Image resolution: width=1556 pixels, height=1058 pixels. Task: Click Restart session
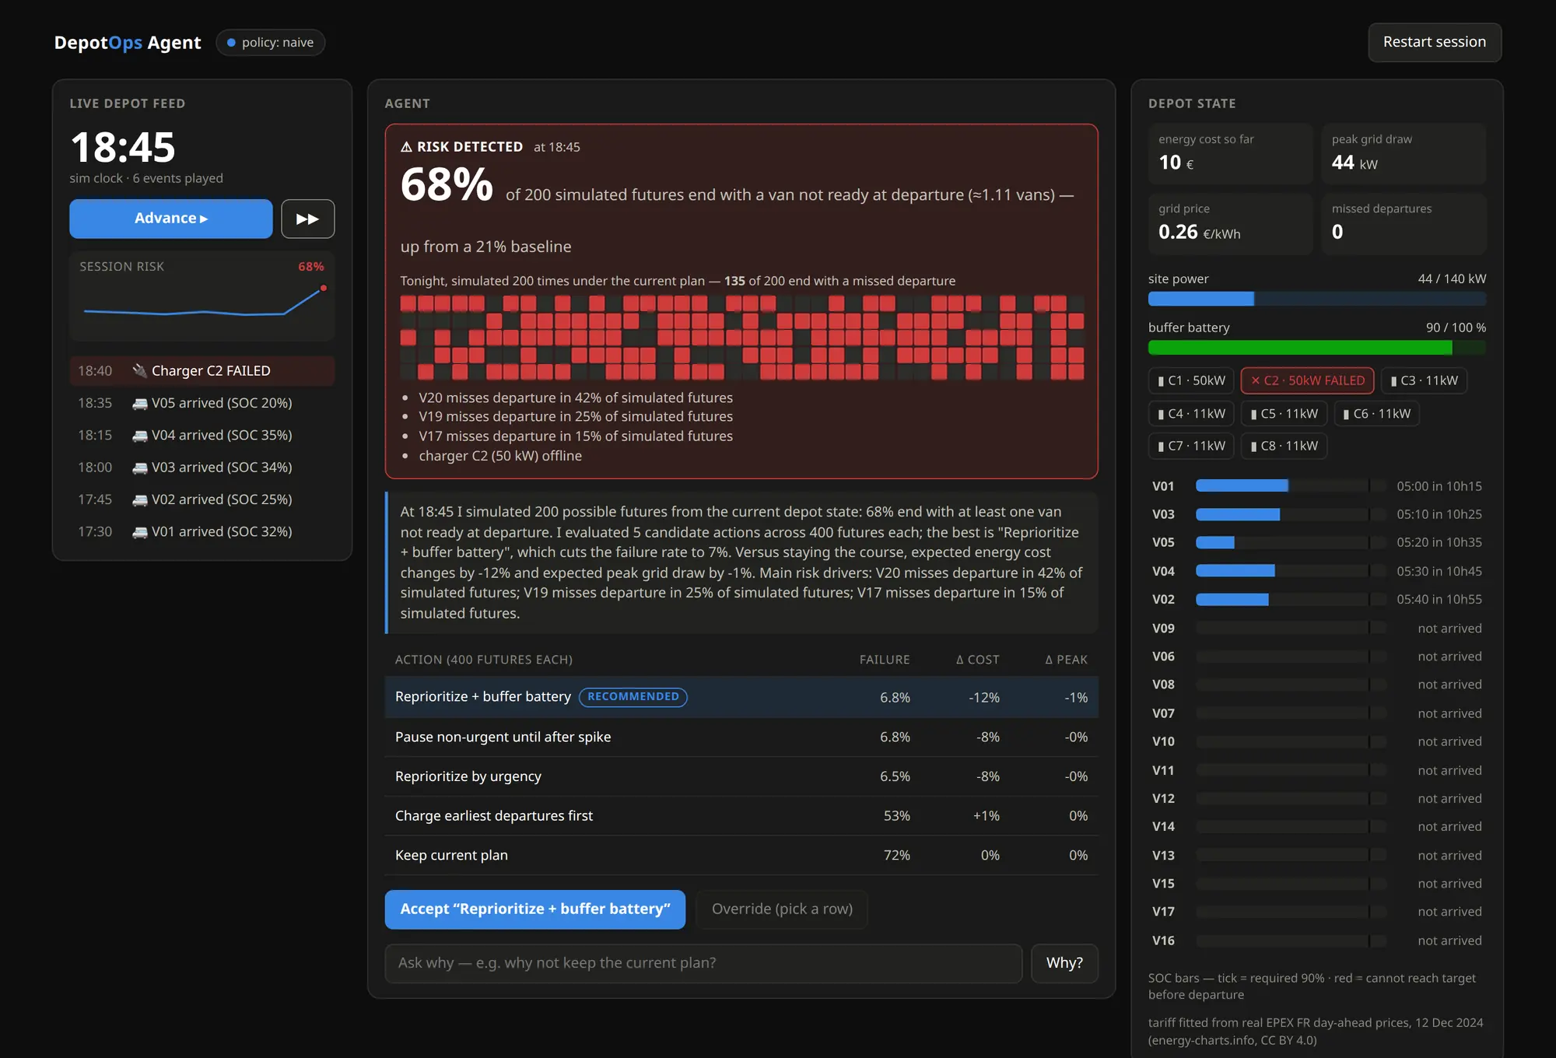(1434, 42)
